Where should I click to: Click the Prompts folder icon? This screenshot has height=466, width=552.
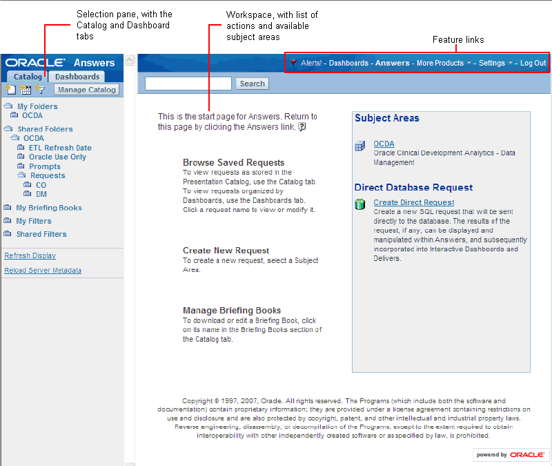tap(21, 166)
